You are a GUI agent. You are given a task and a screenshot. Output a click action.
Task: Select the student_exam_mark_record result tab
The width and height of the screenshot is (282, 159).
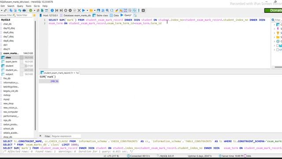coord(60,73)
